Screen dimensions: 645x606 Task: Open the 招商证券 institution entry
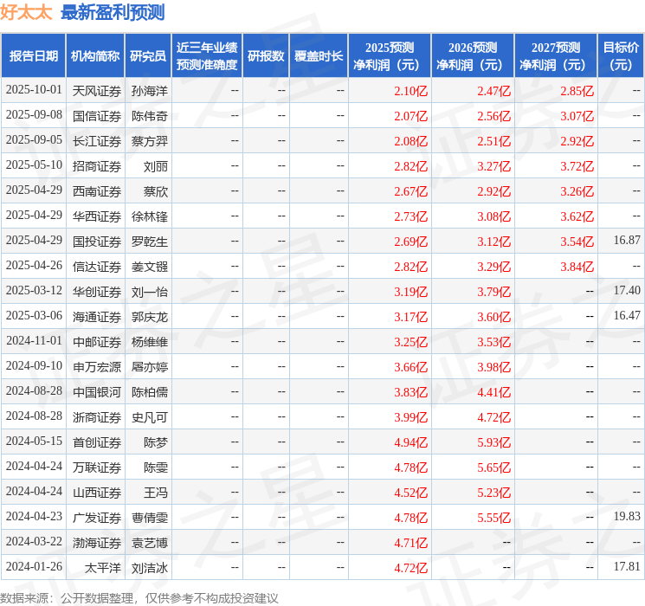point(96,165)
